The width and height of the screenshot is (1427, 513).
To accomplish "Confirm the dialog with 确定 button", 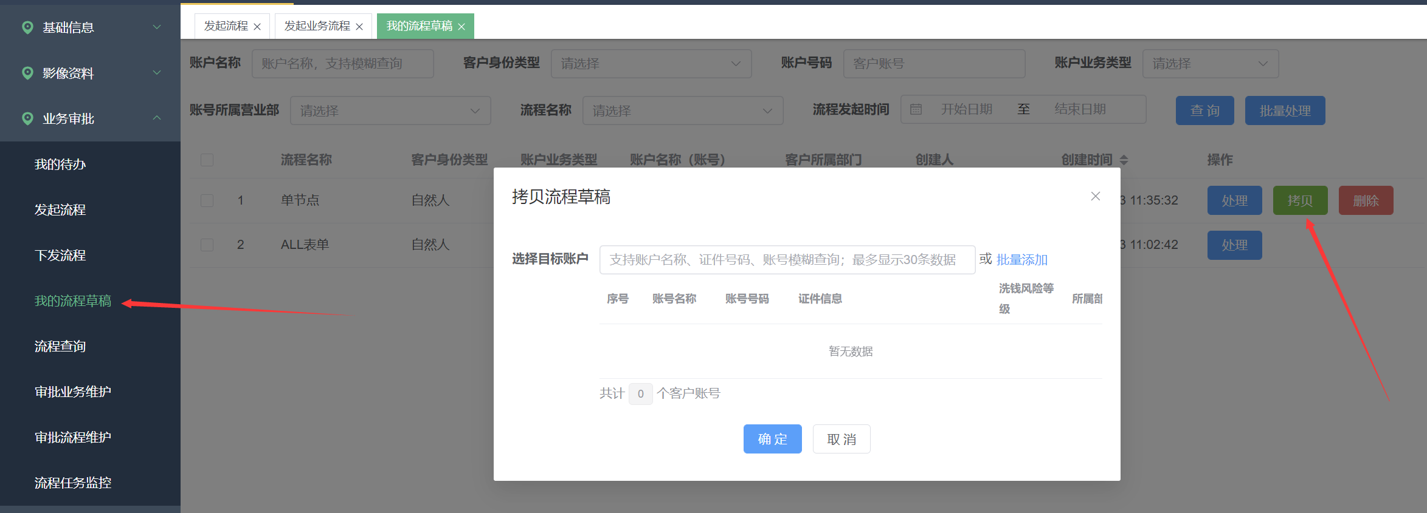I will click(772, 439).
